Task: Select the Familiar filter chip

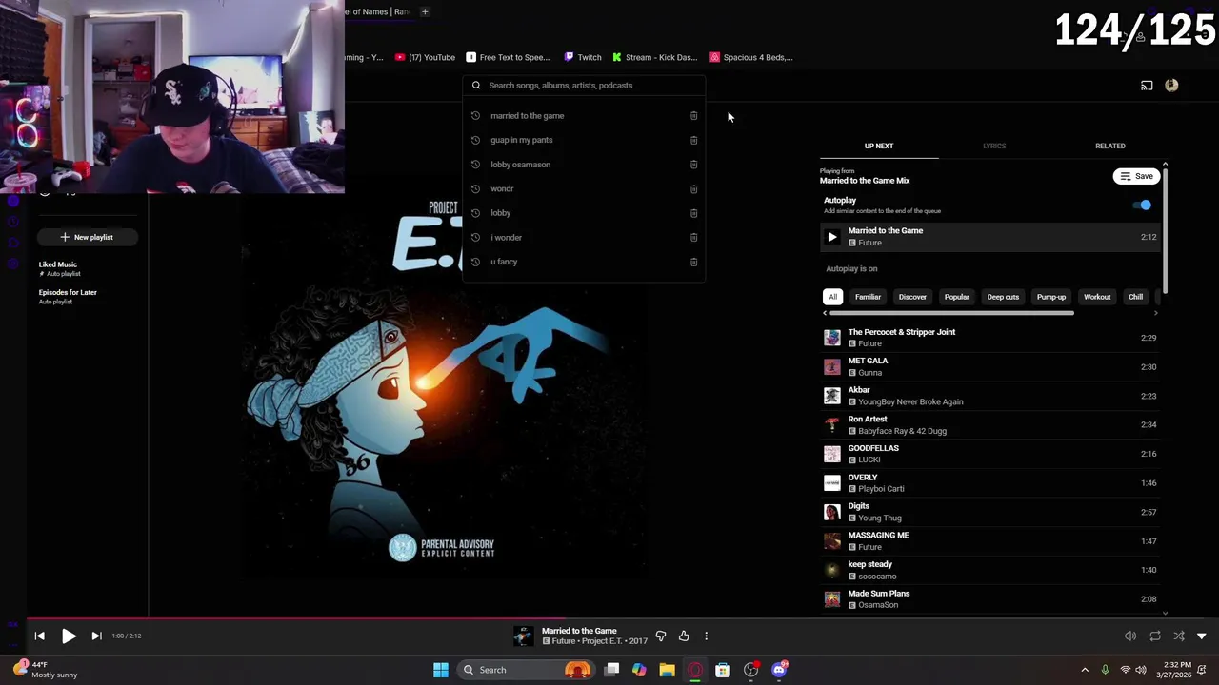Action: [x=868, y=297]
